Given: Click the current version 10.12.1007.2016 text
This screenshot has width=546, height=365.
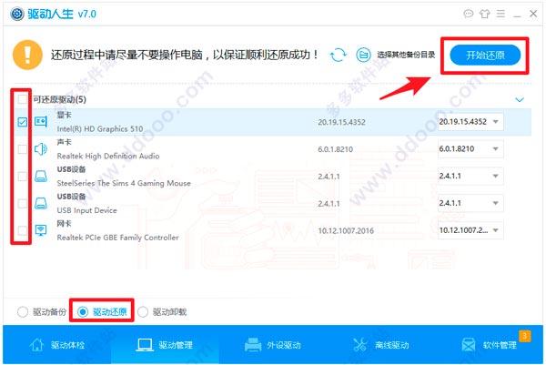Looking at the screenshot, I should (x=346, y=230).
